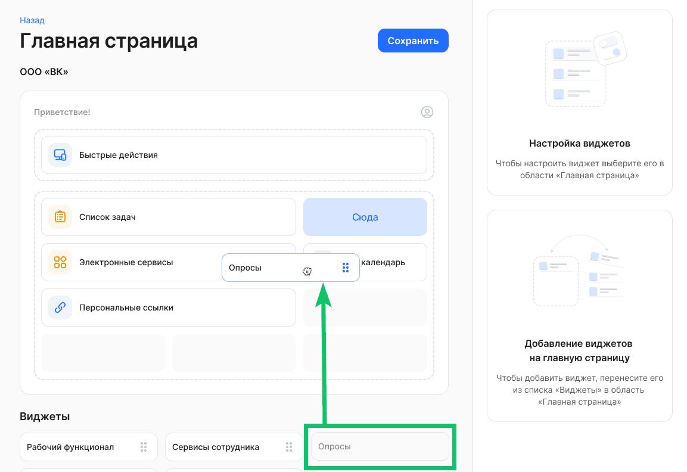Image resolution: width=687 pixels, height=472 pixels.
Task: Click the Персональные ссылки link icon
Action: (x=60, y=308)
